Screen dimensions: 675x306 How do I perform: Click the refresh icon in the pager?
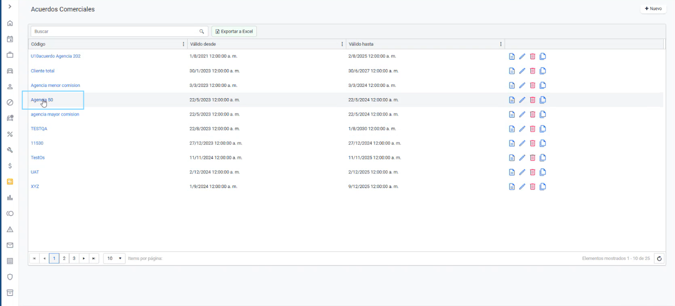659,258
